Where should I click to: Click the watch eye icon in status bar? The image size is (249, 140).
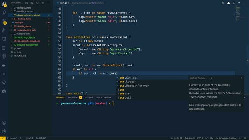[x=21, y=138]
